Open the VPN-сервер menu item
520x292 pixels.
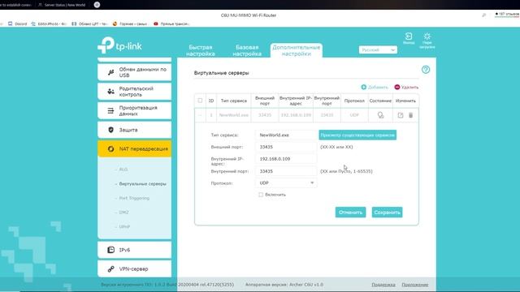[x=134, y=268]
